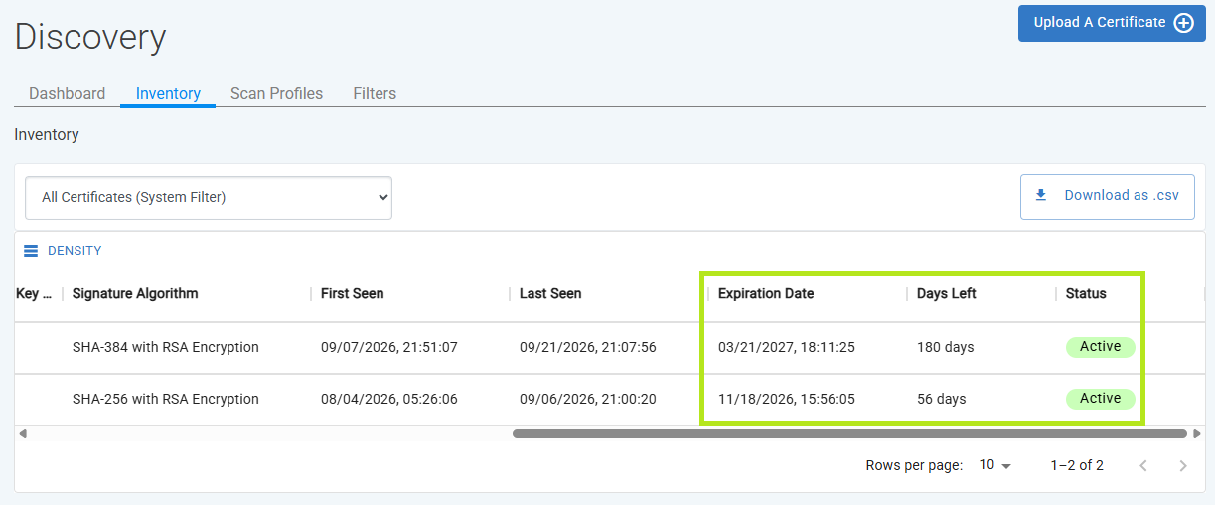Click Last Seen 09/21/2026, 21:07:56 cell
The image size is (1215, 505).
pos(588,348)
